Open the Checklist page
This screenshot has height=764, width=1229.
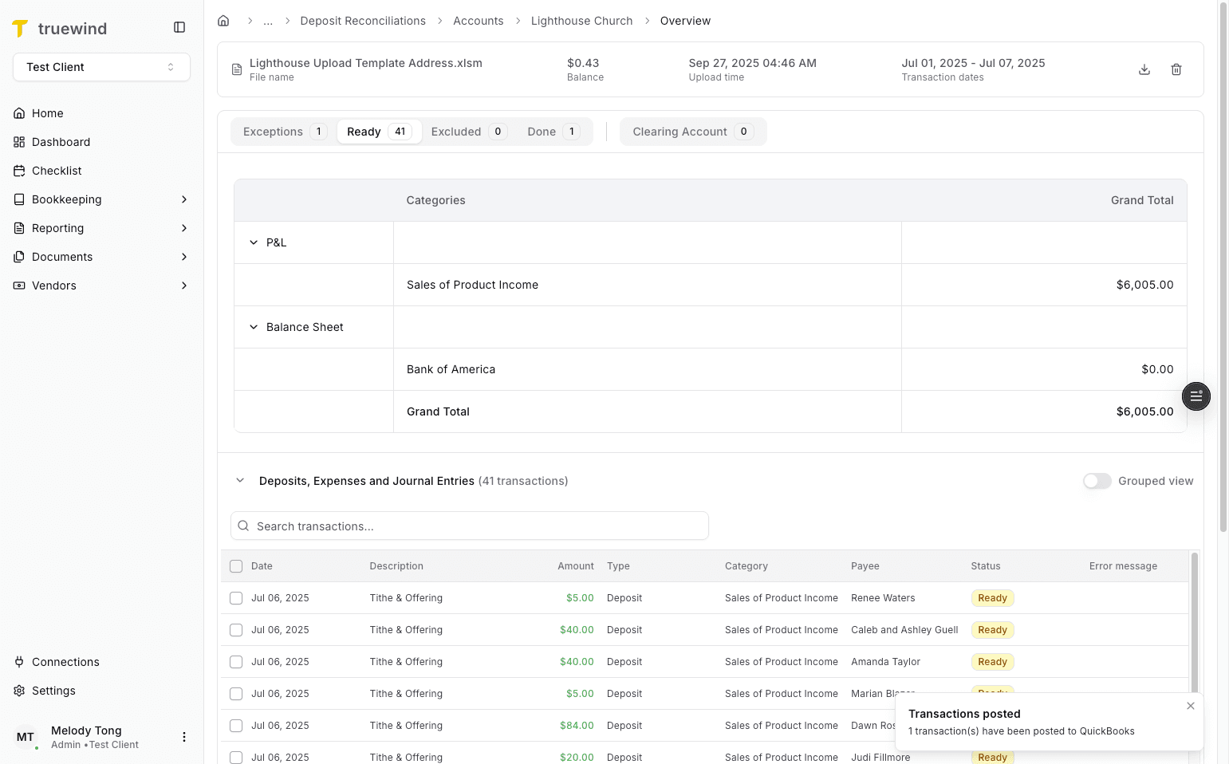pos(57,171)
